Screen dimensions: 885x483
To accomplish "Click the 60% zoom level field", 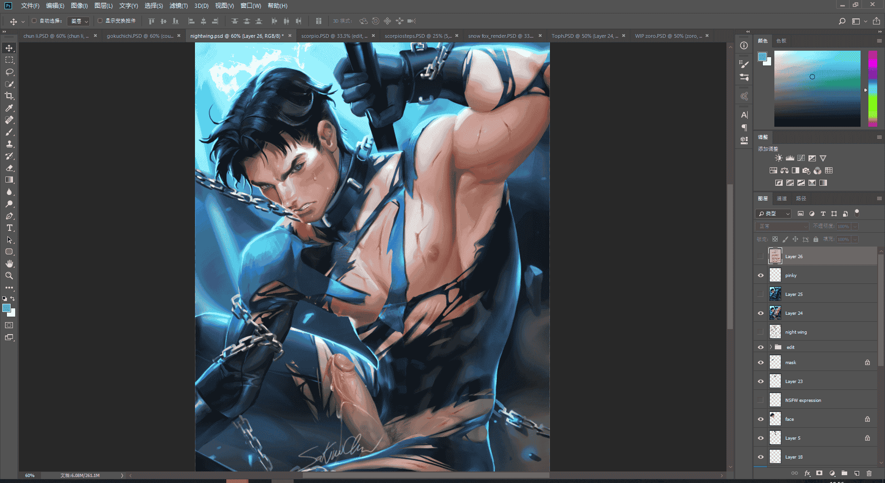I will click(x=30, y=475).
